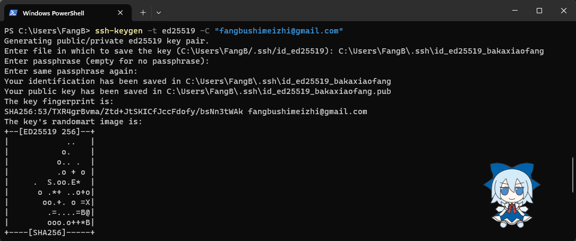Close the terminal window

coord(563,11)
